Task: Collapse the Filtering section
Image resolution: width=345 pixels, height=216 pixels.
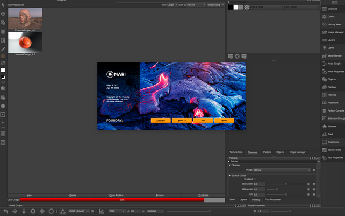Action: [230, 165]
